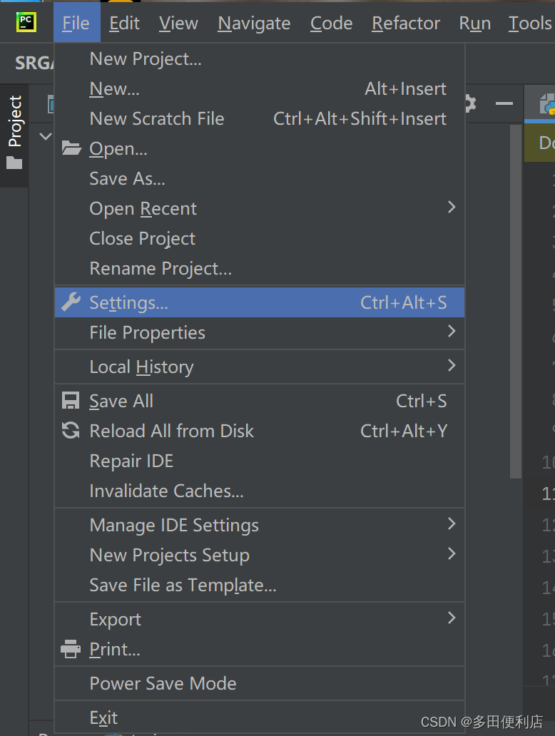
Task: Click the Ctrl+Alt+S shortcut text of Settings
Action: [x=403, y=303]
